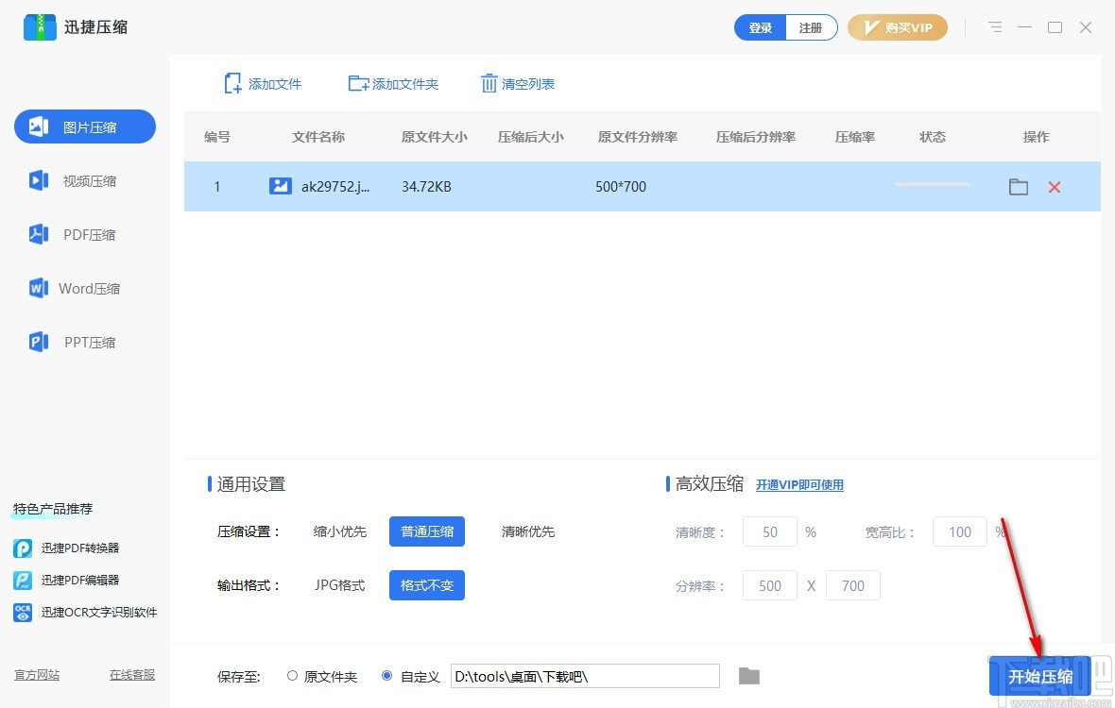
Task: Open the application menu icon near minimize
Action: pos(995,27)
